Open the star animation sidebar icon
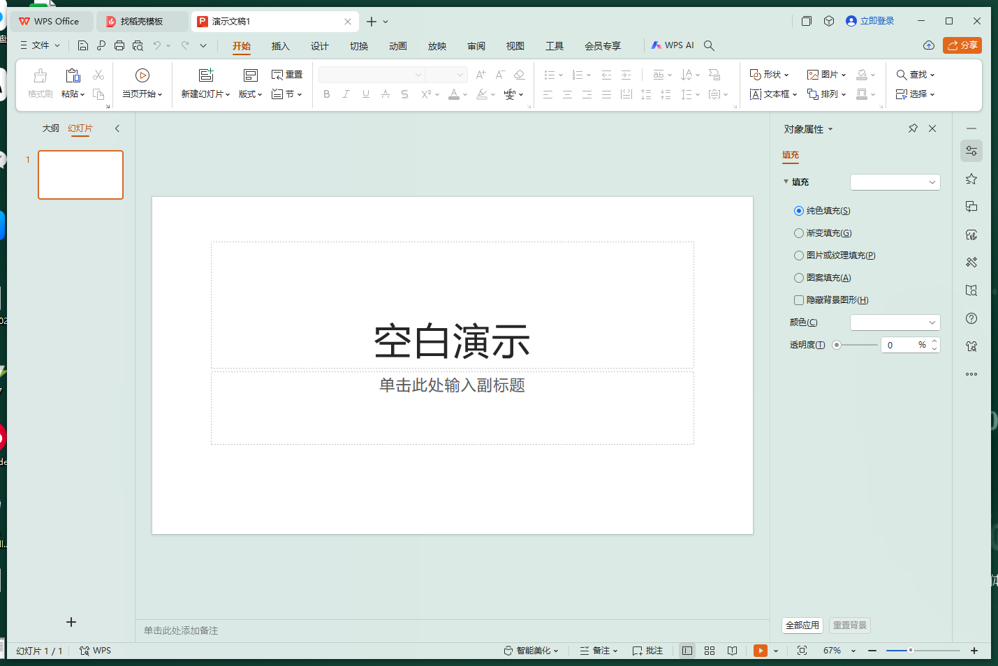Screen dimensions: 998x666 [971, 179]
